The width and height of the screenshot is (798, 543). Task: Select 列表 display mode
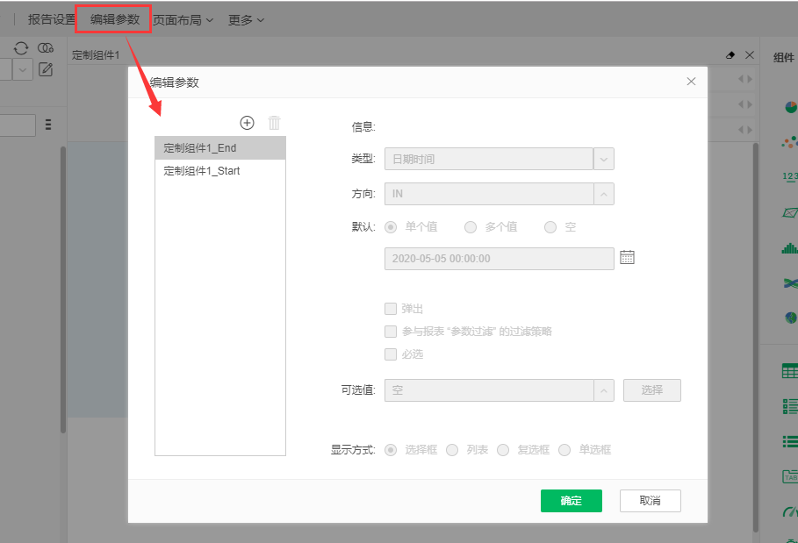(452, 450)
